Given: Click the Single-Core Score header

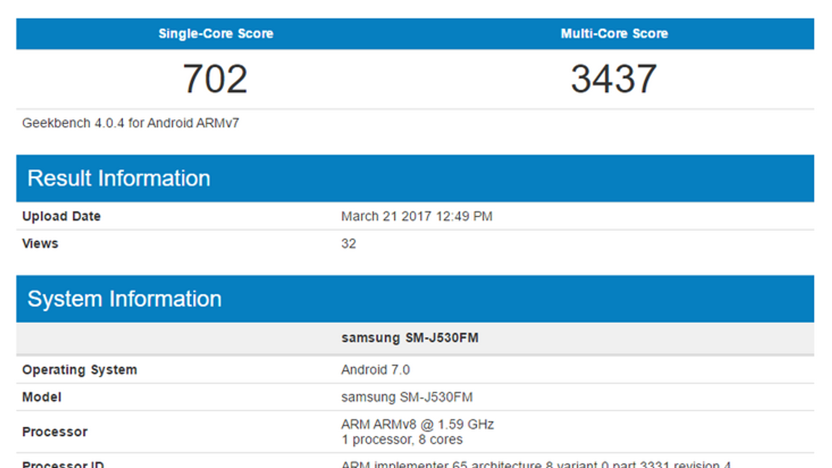Looking at the screenshot, I should pyautogui.click(x=216, y=34).
